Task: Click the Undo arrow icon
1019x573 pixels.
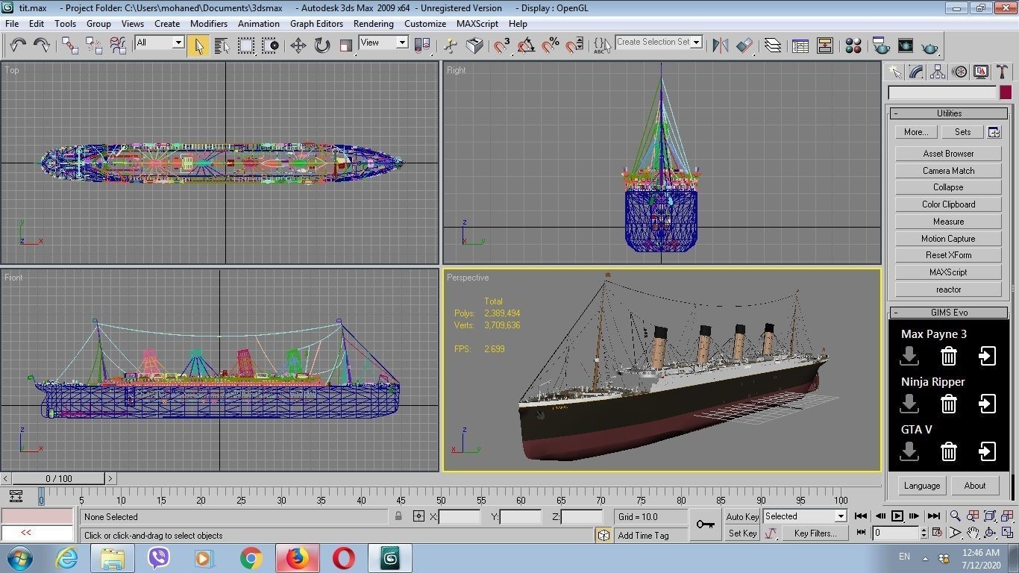Action: click(18, 46)
